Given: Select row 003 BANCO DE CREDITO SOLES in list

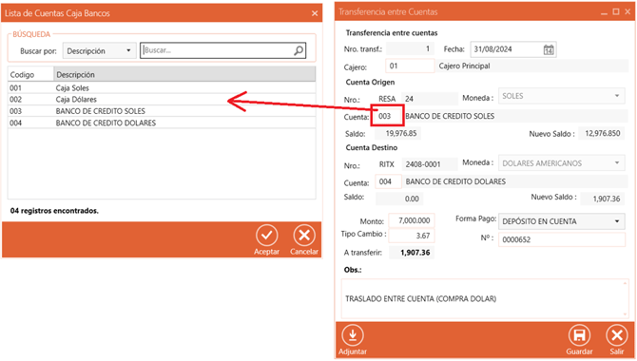Looking at the screenshot, I should (x=162, y=111).
